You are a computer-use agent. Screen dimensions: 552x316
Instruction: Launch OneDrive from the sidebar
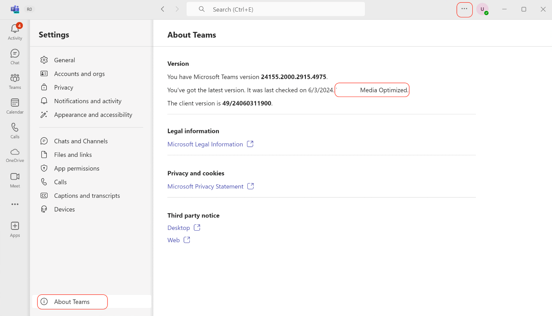coord(15,155)
